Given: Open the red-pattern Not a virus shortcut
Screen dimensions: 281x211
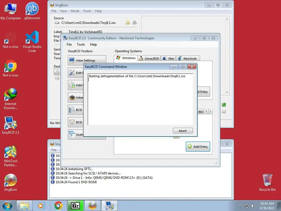Looking at the screenshot, I should [11, 40].
